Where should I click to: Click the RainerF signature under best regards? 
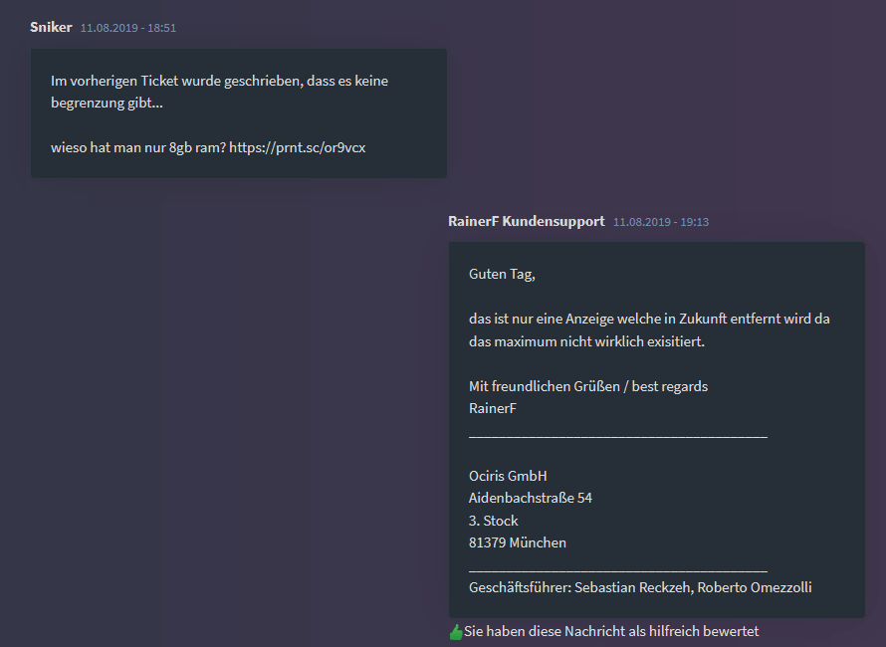(492, 408)
